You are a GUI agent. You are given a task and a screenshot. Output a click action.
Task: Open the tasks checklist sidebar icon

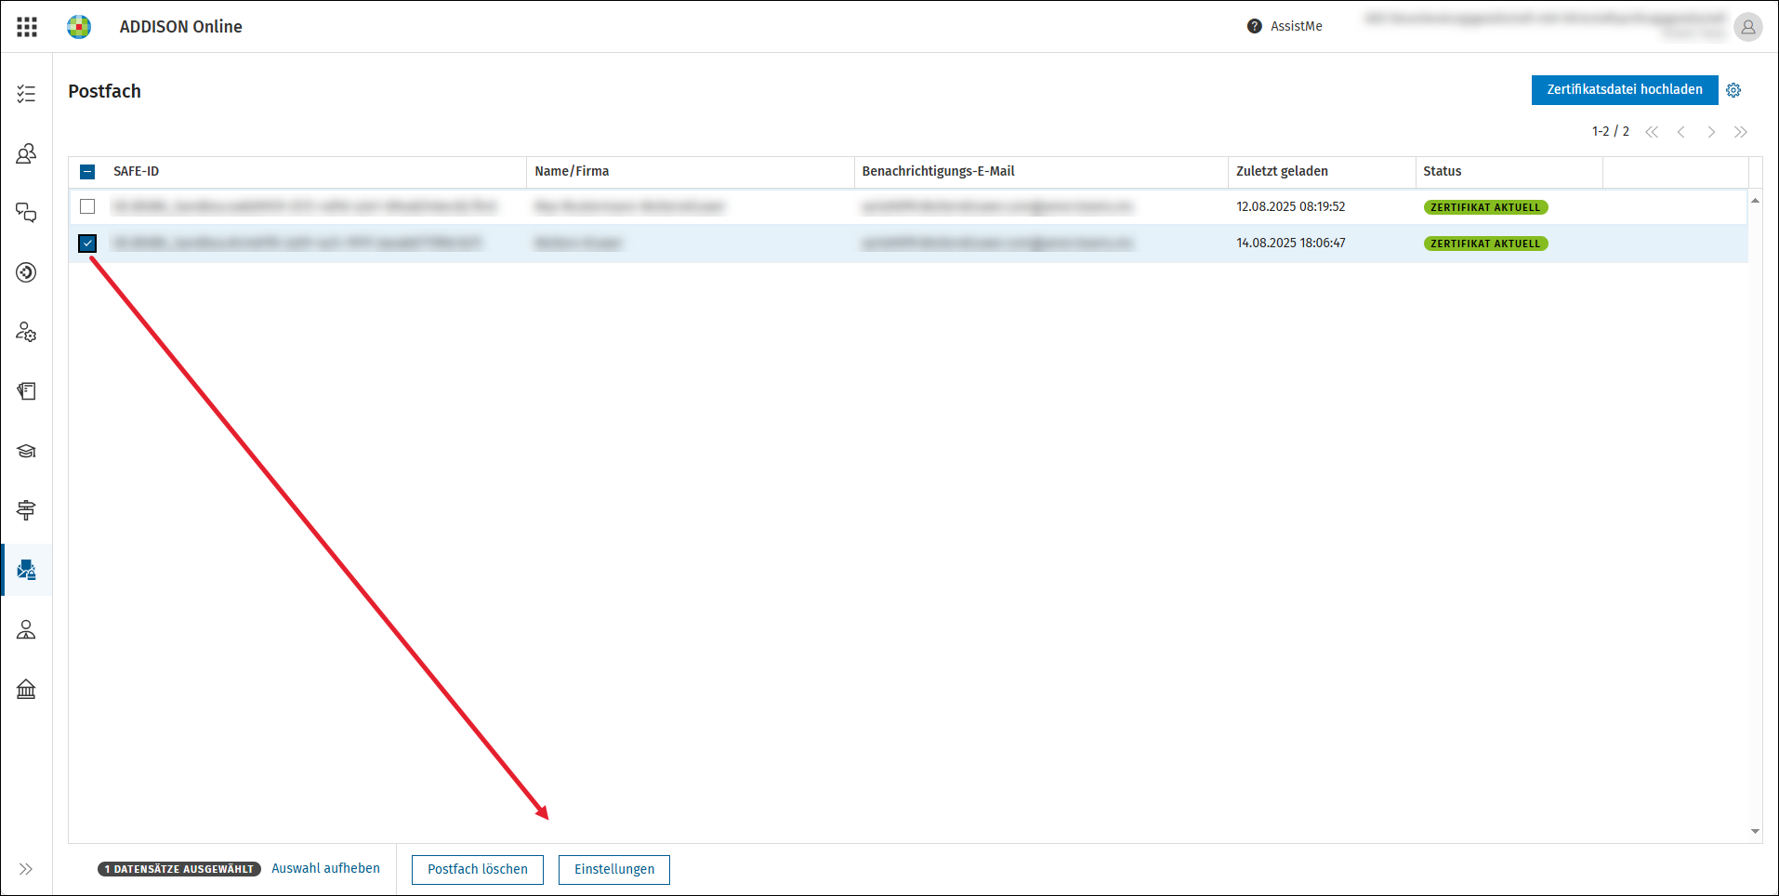click(x=26, y=94)
